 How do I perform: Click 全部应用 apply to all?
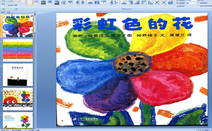tap(180, 6)
